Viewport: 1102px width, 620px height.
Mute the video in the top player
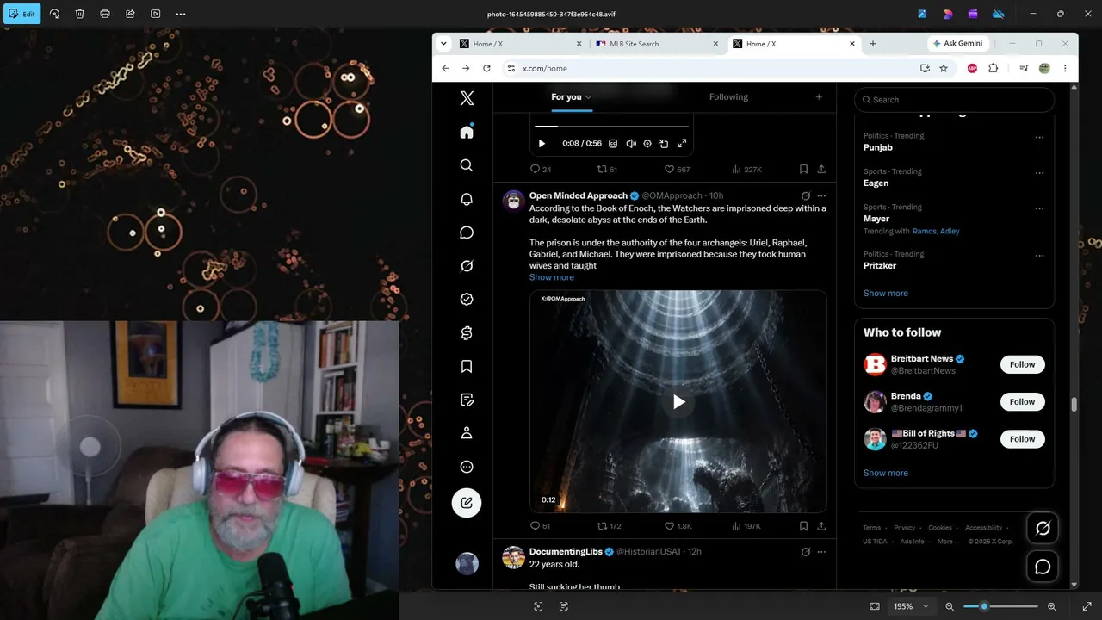pyautogui.click(x=631, y=144)
